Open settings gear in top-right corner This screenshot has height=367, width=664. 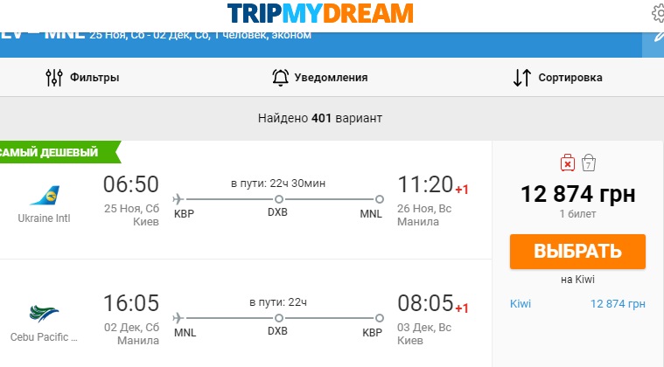pyautogui.click(x=659, y=12)
